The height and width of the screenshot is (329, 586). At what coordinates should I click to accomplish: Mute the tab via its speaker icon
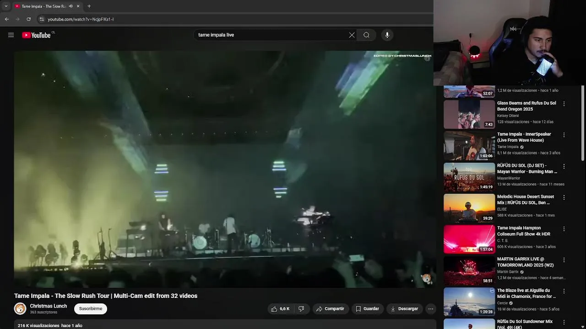point(71,6)
